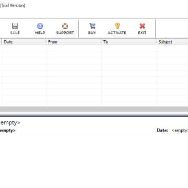Click the Buy shopping cart icon
188x188 pixels.
92,26
